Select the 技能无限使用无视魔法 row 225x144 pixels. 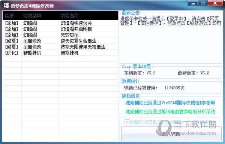pyautogui.click(x=60, y=47)
